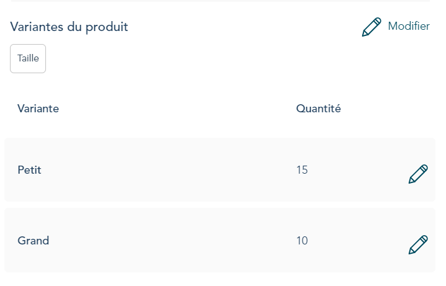Click the quantity value 10
The height and width of the screenshot is (286, 446).
pos(302,241)
